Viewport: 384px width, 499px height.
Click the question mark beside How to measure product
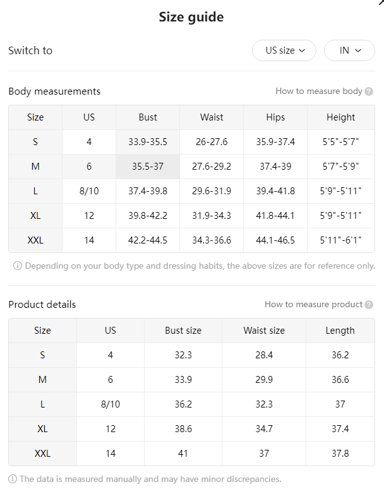tap(369, 305)
